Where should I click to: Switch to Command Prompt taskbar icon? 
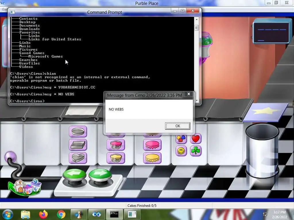(114, 214)
